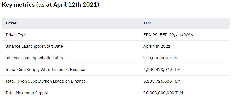This screenshot has height=102, width=232.
Task: Click ERC-20, BEP-20, and WAX value
Action: tap(168, 35)
